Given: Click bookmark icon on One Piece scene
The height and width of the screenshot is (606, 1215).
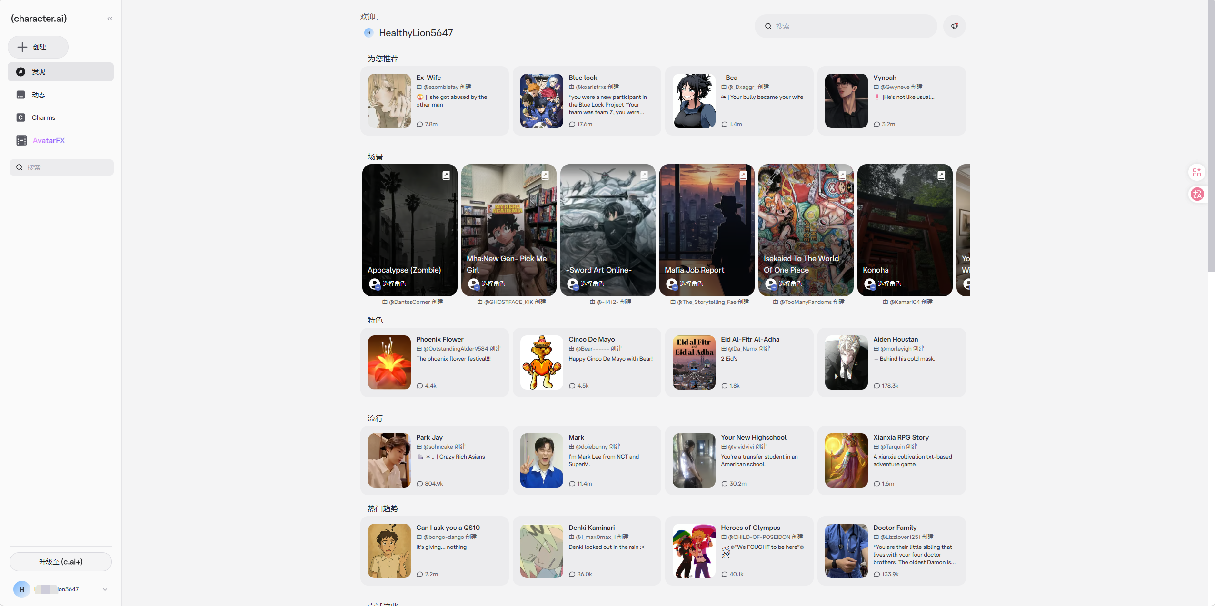Looking at the screenshot, I should 842,176.
